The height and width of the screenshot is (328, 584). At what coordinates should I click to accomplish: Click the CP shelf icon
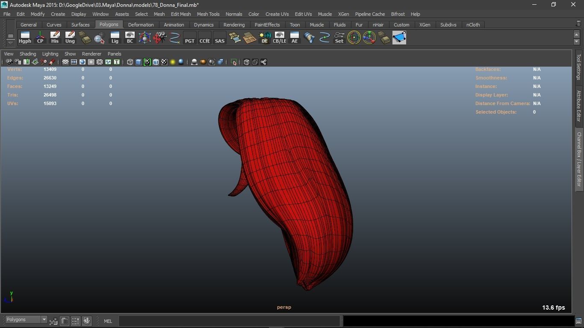click(x=40, y=38)
